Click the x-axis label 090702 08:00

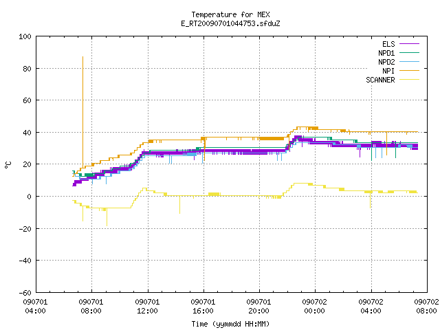426,307
